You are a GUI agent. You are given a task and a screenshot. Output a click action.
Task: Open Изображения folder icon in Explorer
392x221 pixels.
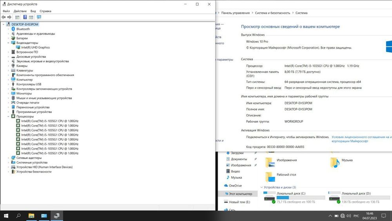point(270,162)
